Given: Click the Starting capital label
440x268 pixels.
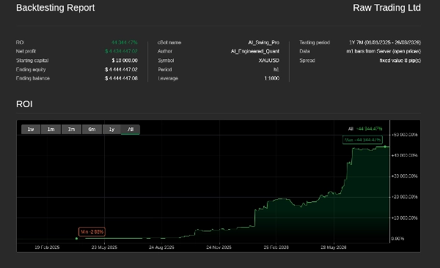Looking at the screenshot, I should (32, 60).
